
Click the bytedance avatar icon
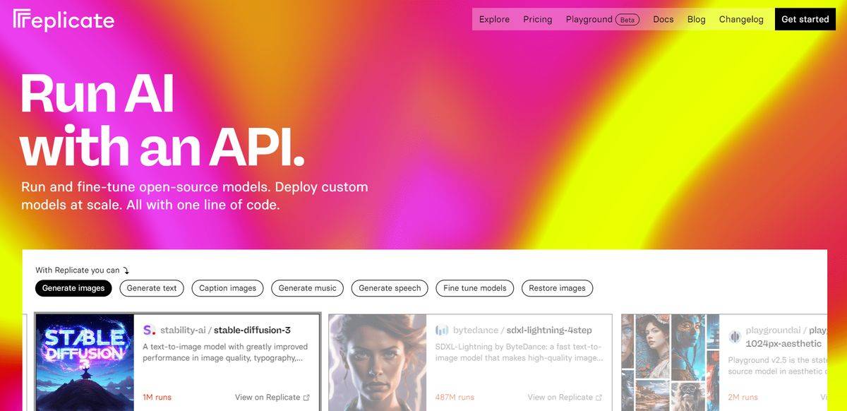pyautogui.click(x=442, y=330)
